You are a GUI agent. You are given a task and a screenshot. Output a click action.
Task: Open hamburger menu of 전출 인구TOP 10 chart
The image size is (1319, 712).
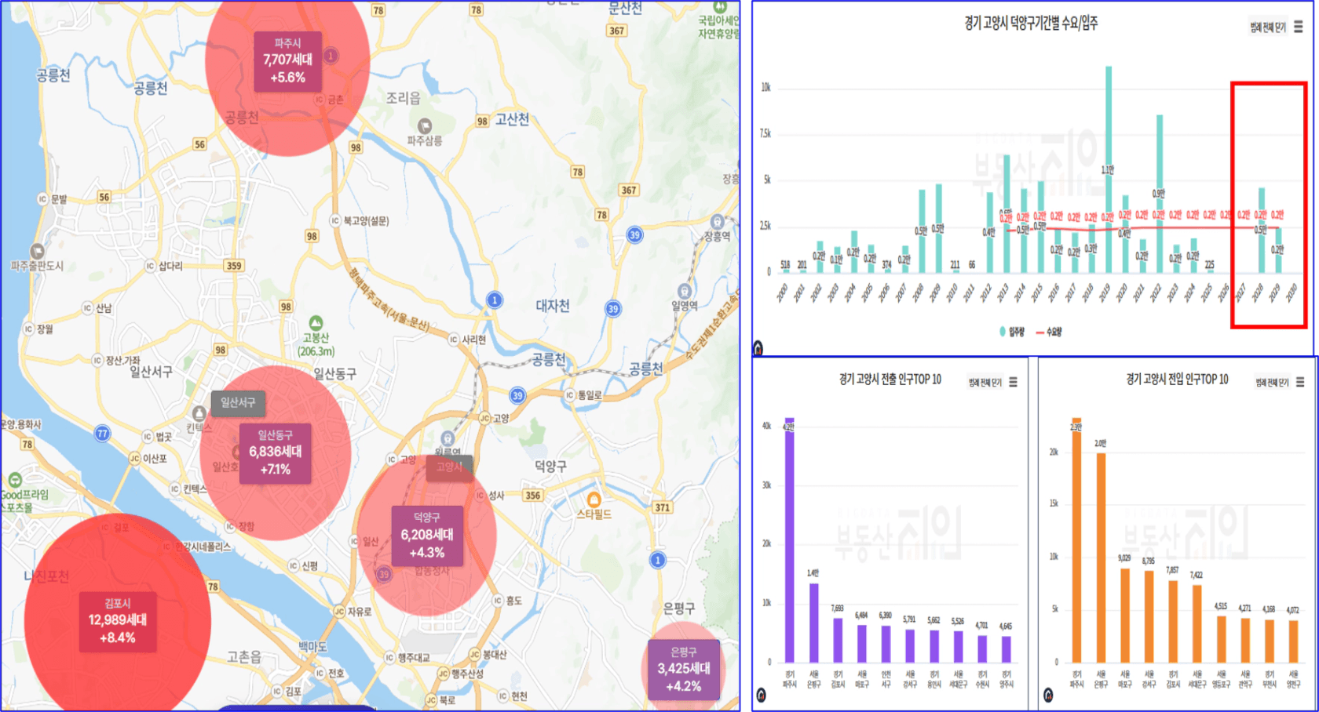pyautogui.click(x=1014, y=382)
